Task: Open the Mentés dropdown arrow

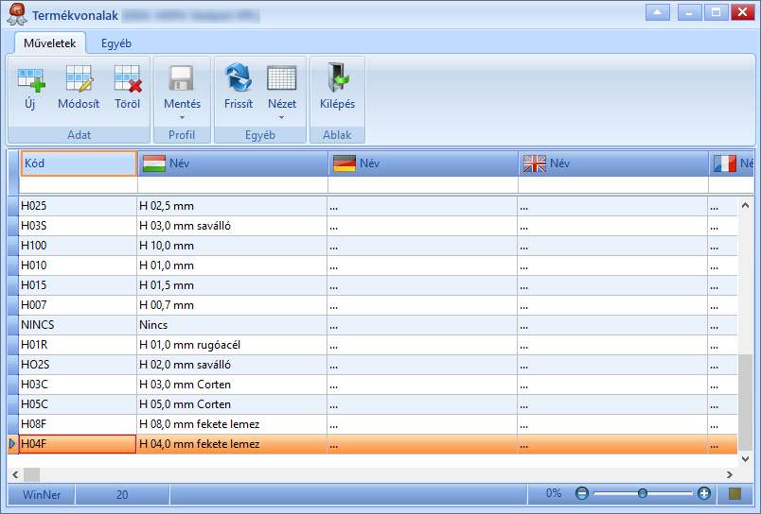Action: click(182, 118)
